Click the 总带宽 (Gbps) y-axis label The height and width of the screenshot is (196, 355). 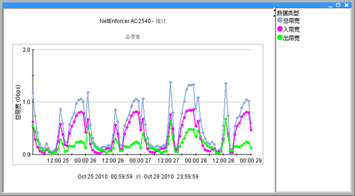[18, 102]
